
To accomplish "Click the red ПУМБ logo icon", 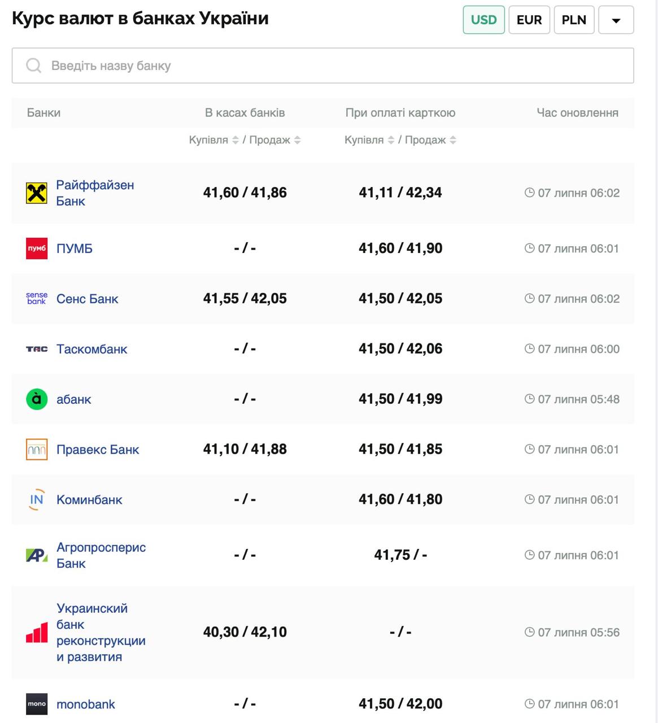I will [x=37, y=249].
